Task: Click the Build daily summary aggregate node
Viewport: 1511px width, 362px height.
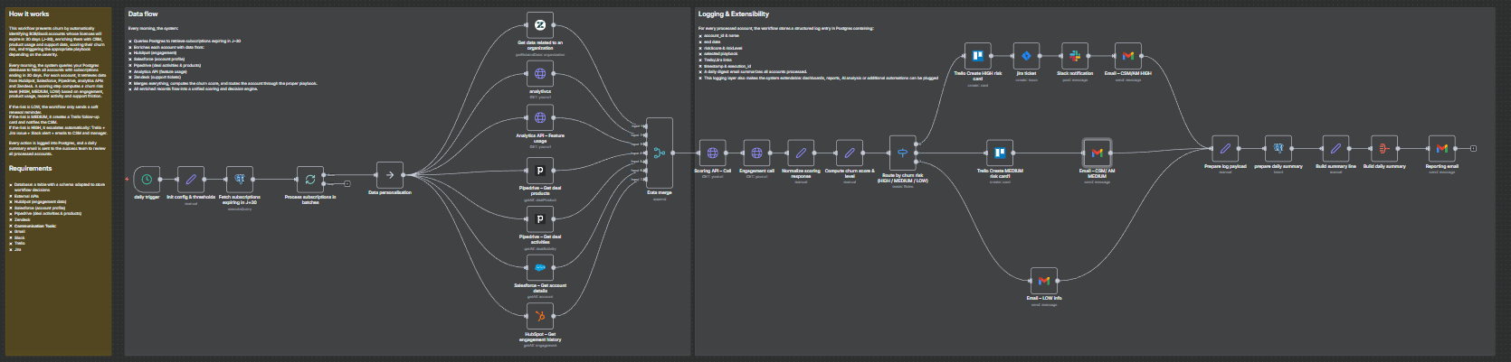Action: click(1383, 149)
